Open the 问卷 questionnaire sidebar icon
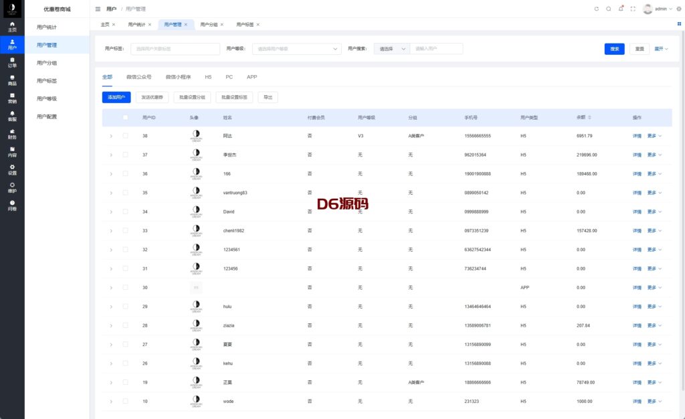This screenshot has height=419, width=685. click(x=12, y=205)
